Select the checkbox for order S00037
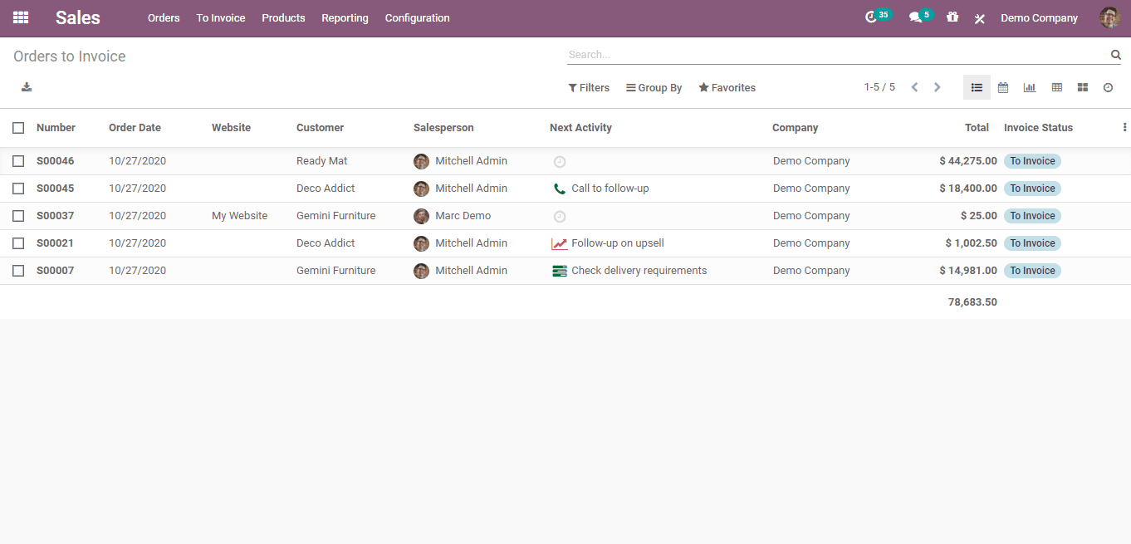Screen dimensions: 1131x544 (x=18, y=216)
